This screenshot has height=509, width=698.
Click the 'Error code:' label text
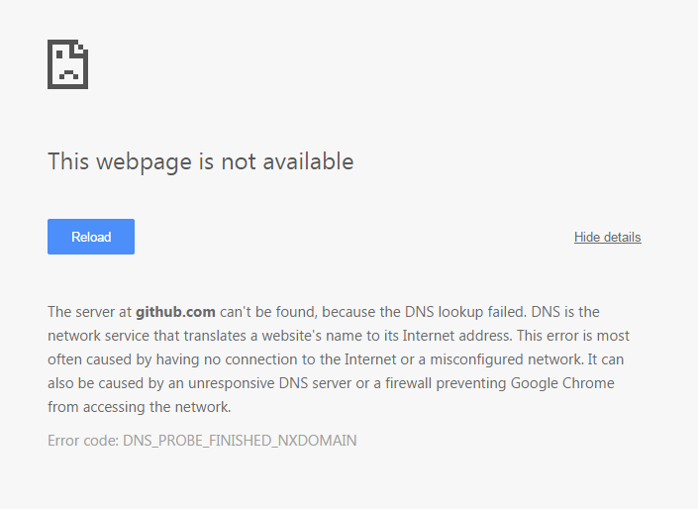(x=83, y=441)
